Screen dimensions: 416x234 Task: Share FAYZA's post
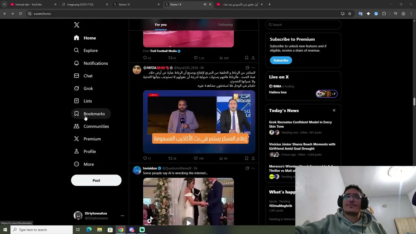coord(253,158)
